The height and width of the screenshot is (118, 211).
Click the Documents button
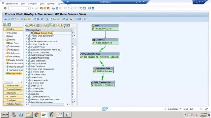(x=13, y=93)
